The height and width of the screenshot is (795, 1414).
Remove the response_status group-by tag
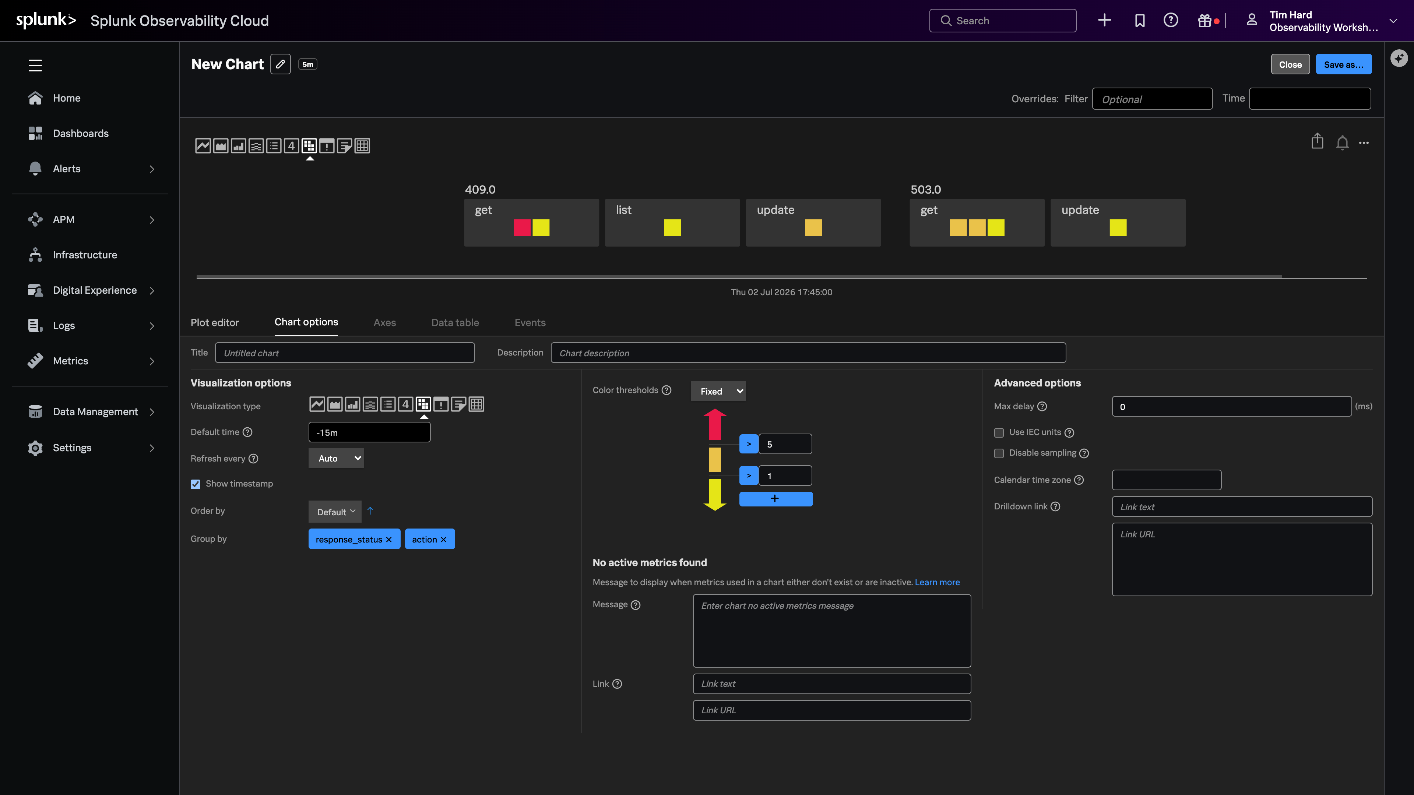click(388, 539)
